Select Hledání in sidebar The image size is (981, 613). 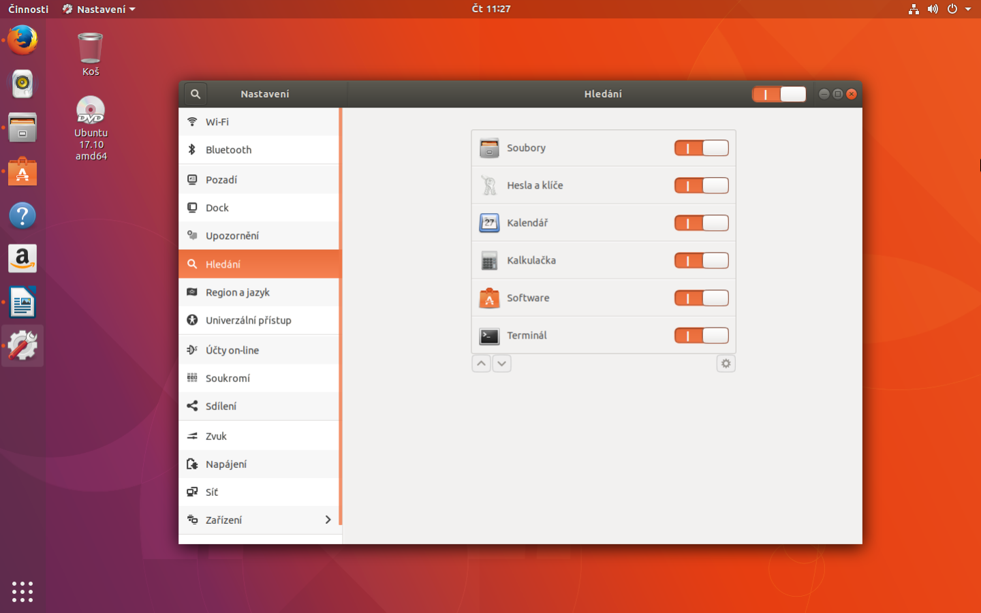[259, 264]
